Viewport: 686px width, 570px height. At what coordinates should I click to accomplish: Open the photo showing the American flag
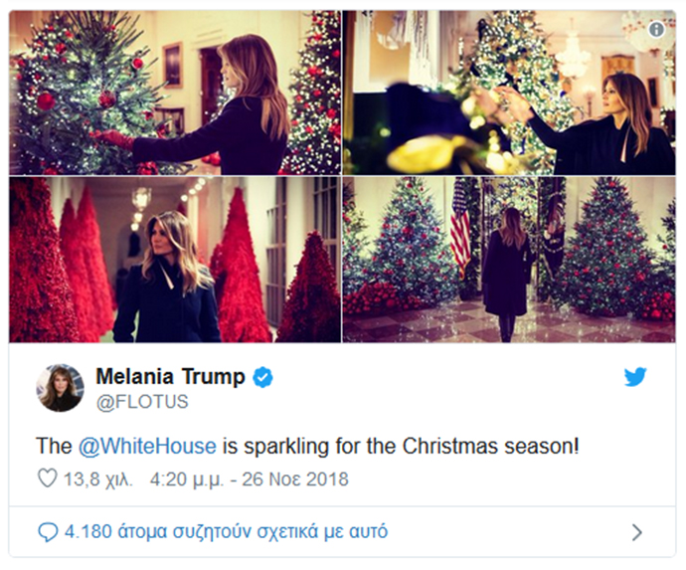[509, 260]
